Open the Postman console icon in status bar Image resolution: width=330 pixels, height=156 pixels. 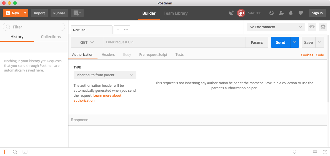coord(25,152)
